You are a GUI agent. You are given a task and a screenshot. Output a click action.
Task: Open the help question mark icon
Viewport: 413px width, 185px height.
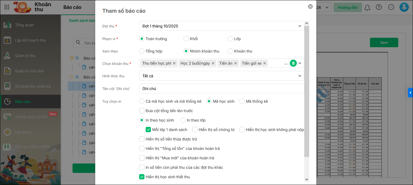tap(379, 7)
